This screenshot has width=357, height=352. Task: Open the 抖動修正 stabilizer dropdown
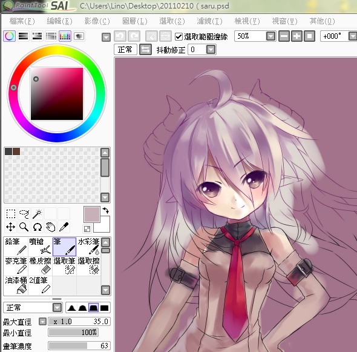point(211,50)
